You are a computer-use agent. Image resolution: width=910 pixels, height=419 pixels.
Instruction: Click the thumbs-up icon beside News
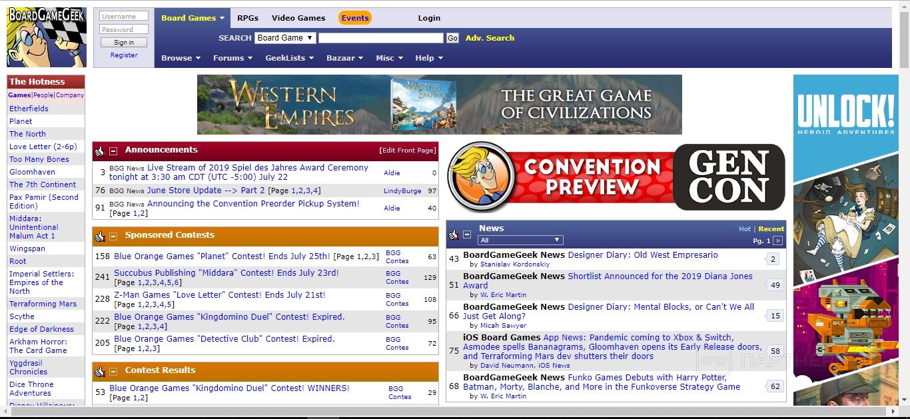click(x=454, y=234)
